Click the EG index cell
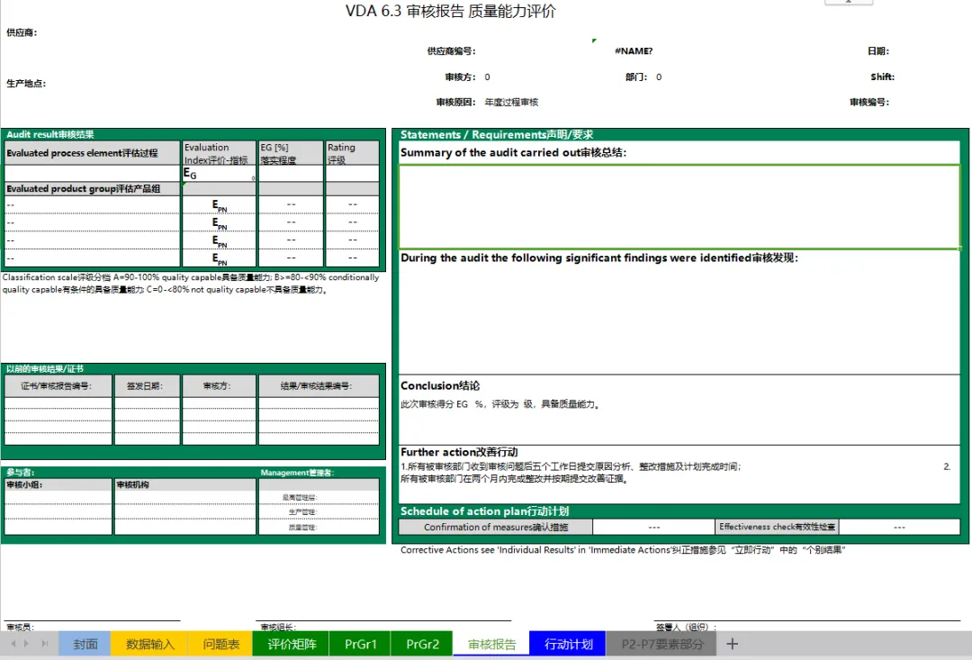This screenshot has height=660, width=972. pyautogui.click(x=219, y=174)
